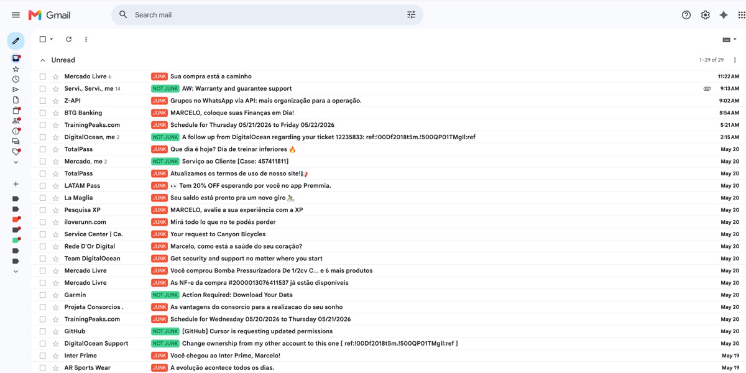Click NOT JUNK tag on GitHub email

tap(165, 331)
